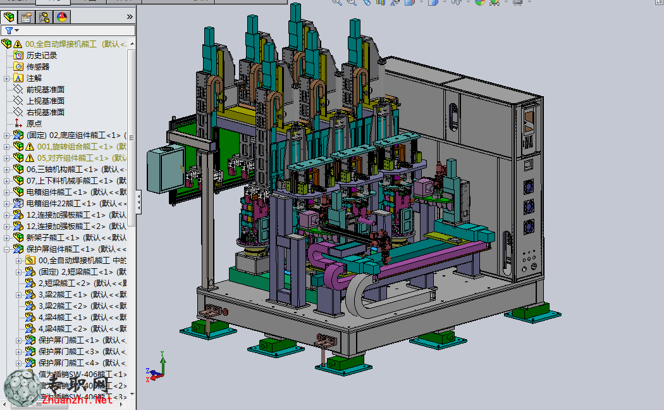Open the FeatureManager design tree tab
The width and height of the screenshot is (664, 410).
tap(9, 17)
